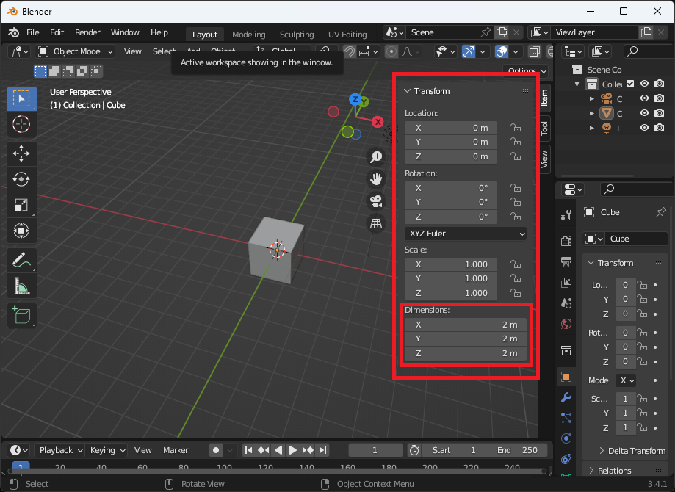Select the Scale tool
This screenshot has width=675, height=492.
pyautogui.click(x=21, y=205)
